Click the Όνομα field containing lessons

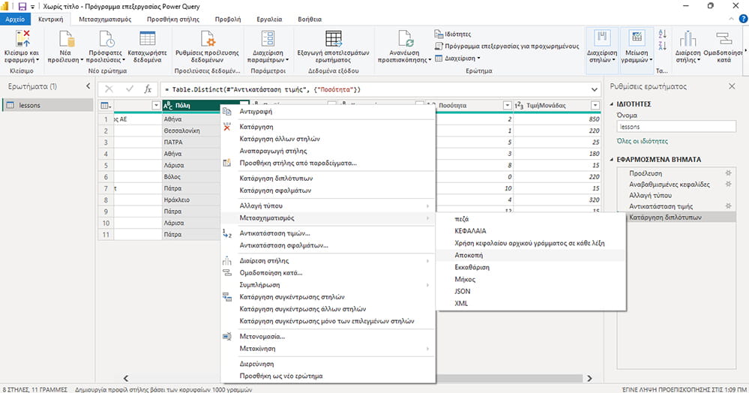click(676, 127)
